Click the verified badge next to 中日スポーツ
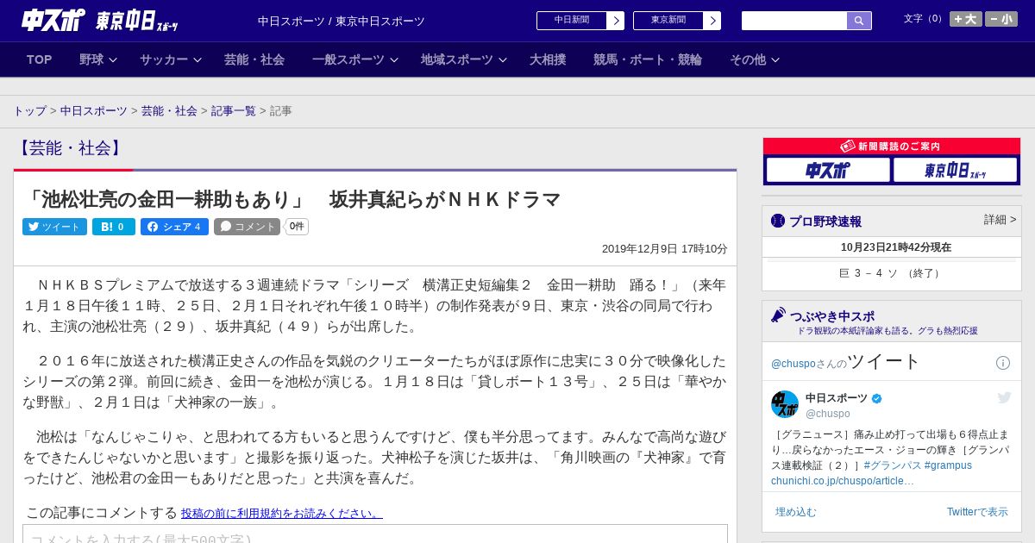This screenshot has height=543, width=1035. point(877,398)
